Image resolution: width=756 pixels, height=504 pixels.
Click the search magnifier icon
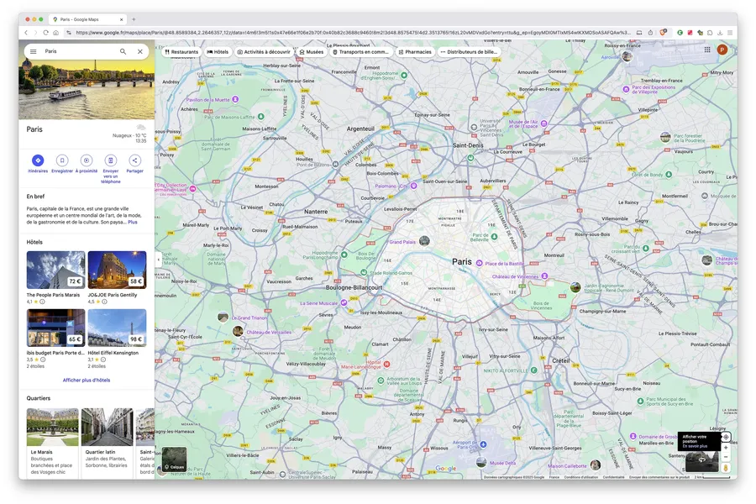tap(123, 51)
